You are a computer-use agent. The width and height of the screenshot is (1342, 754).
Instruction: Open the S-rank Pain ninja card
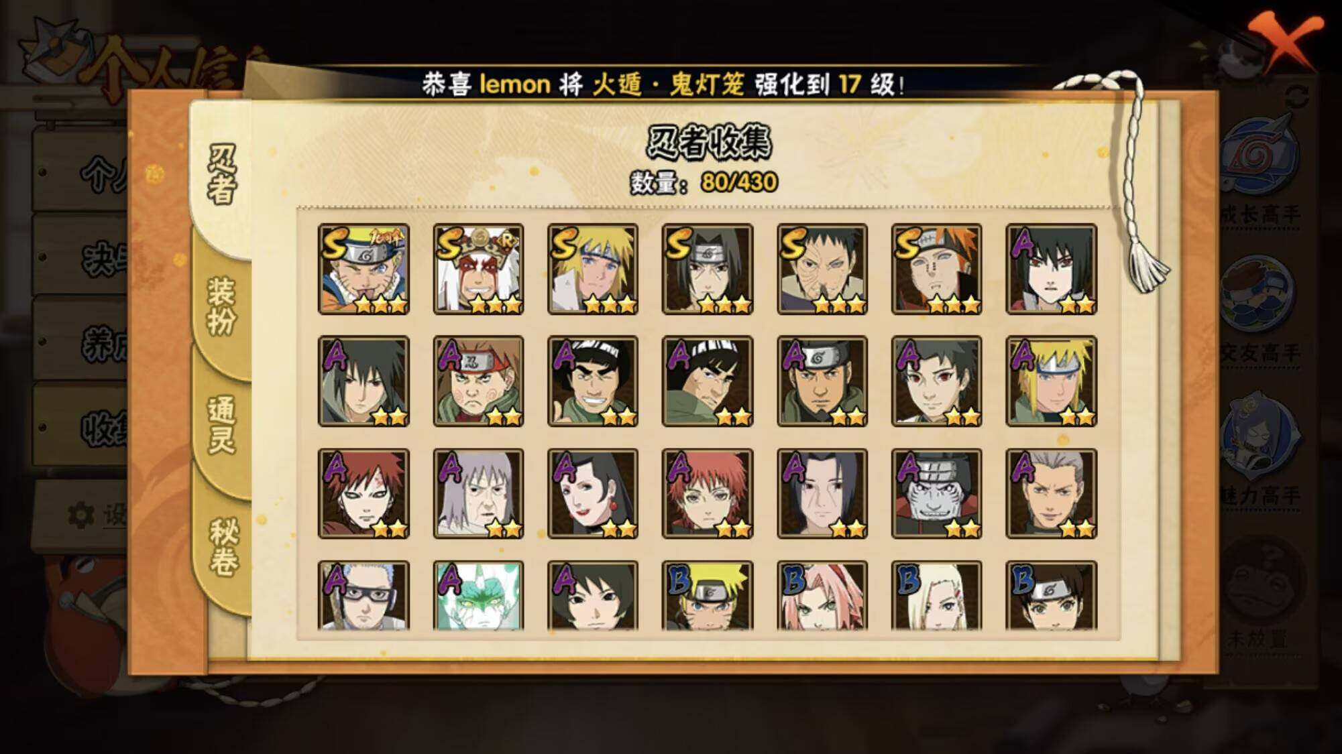936,269
